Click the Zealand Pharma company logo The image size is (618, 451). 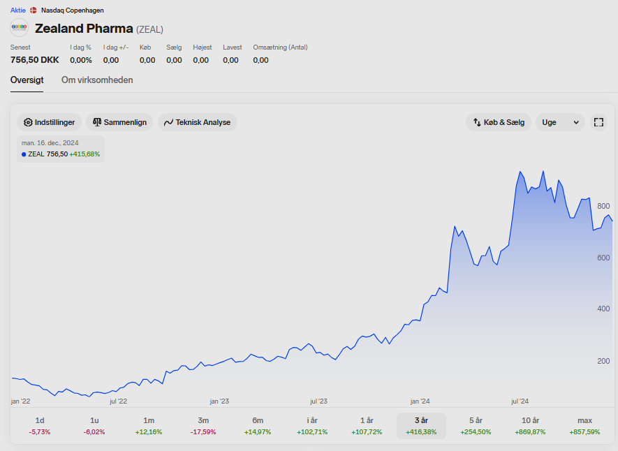[20, 27]
